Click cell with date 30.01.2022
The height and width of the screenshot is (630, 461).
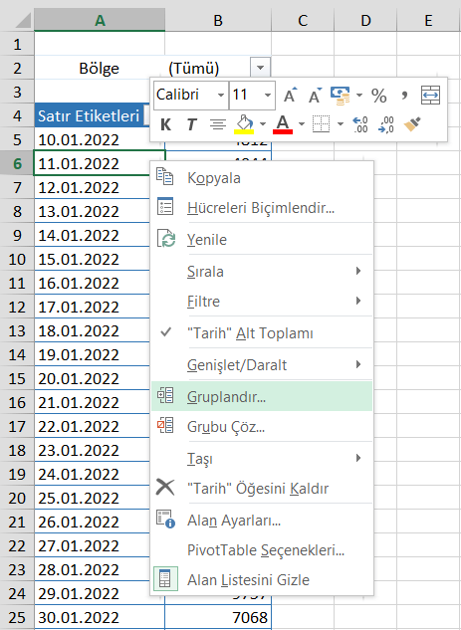tap(100, 617)
